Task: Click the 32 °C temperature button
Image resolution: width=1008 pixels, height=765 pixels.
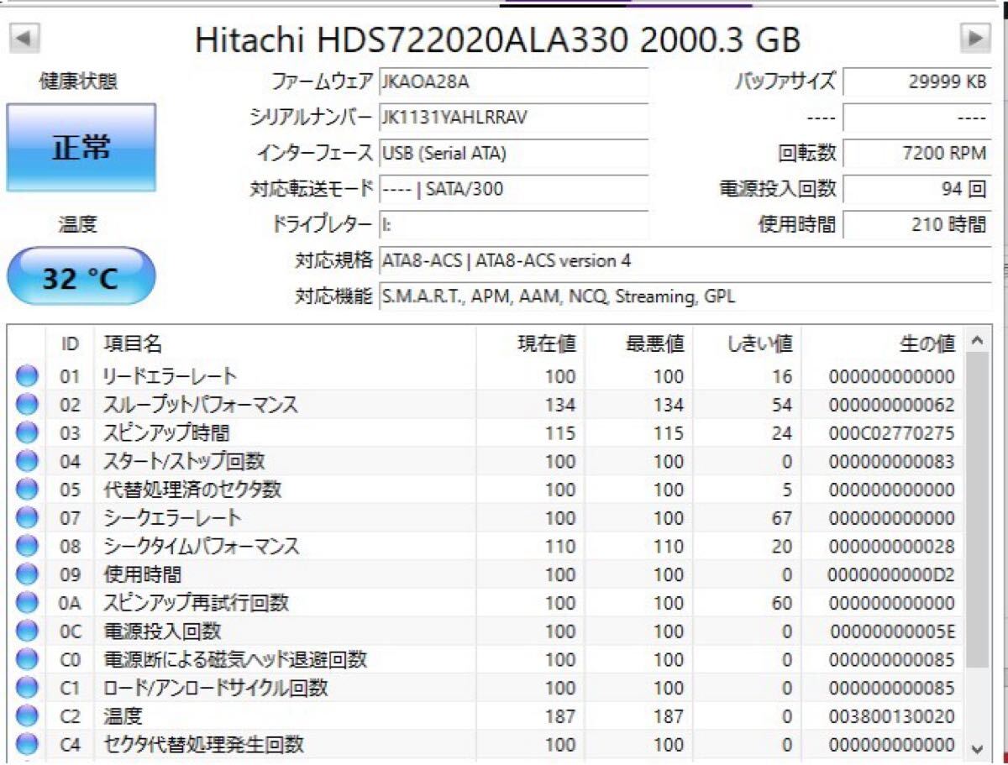Action: tap(81, 277)
